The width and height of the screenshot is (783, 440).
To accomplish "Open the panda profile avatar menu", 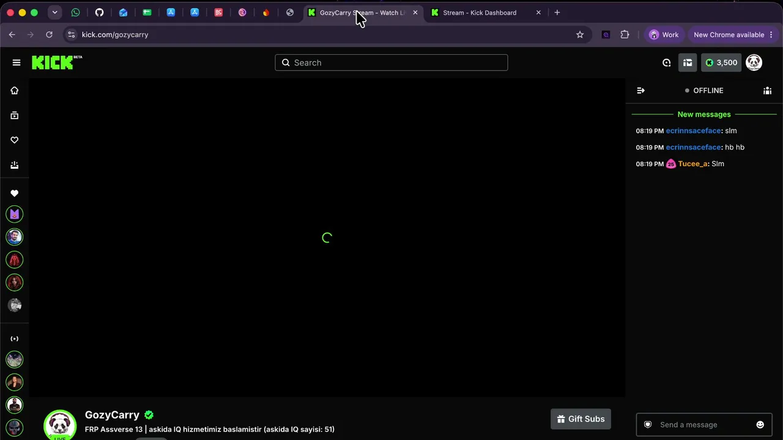I will [754, 62].
